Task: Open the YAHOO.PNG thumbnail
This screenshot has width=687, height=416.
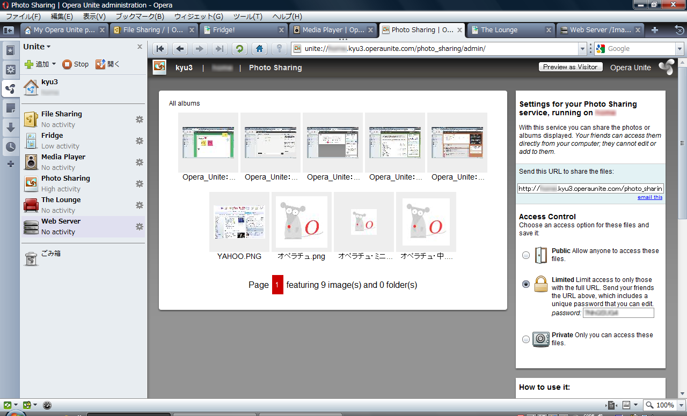Action: [239, 222]
